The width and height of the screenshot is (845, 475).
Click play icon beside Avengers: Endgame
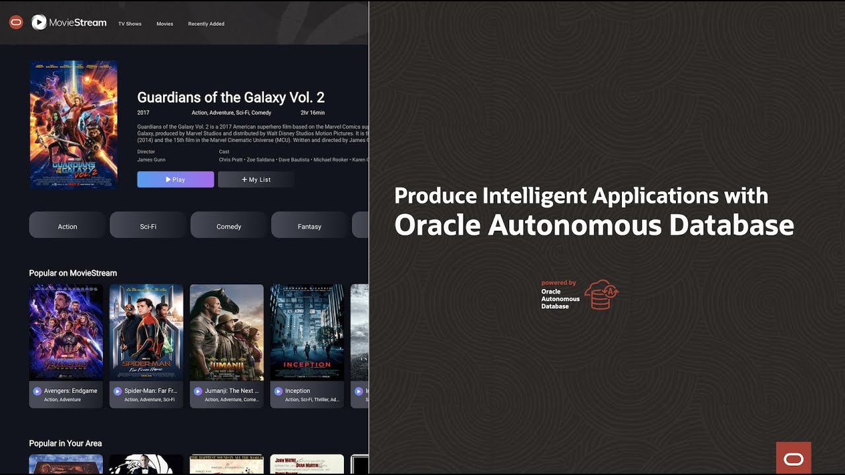click(38, 391)
